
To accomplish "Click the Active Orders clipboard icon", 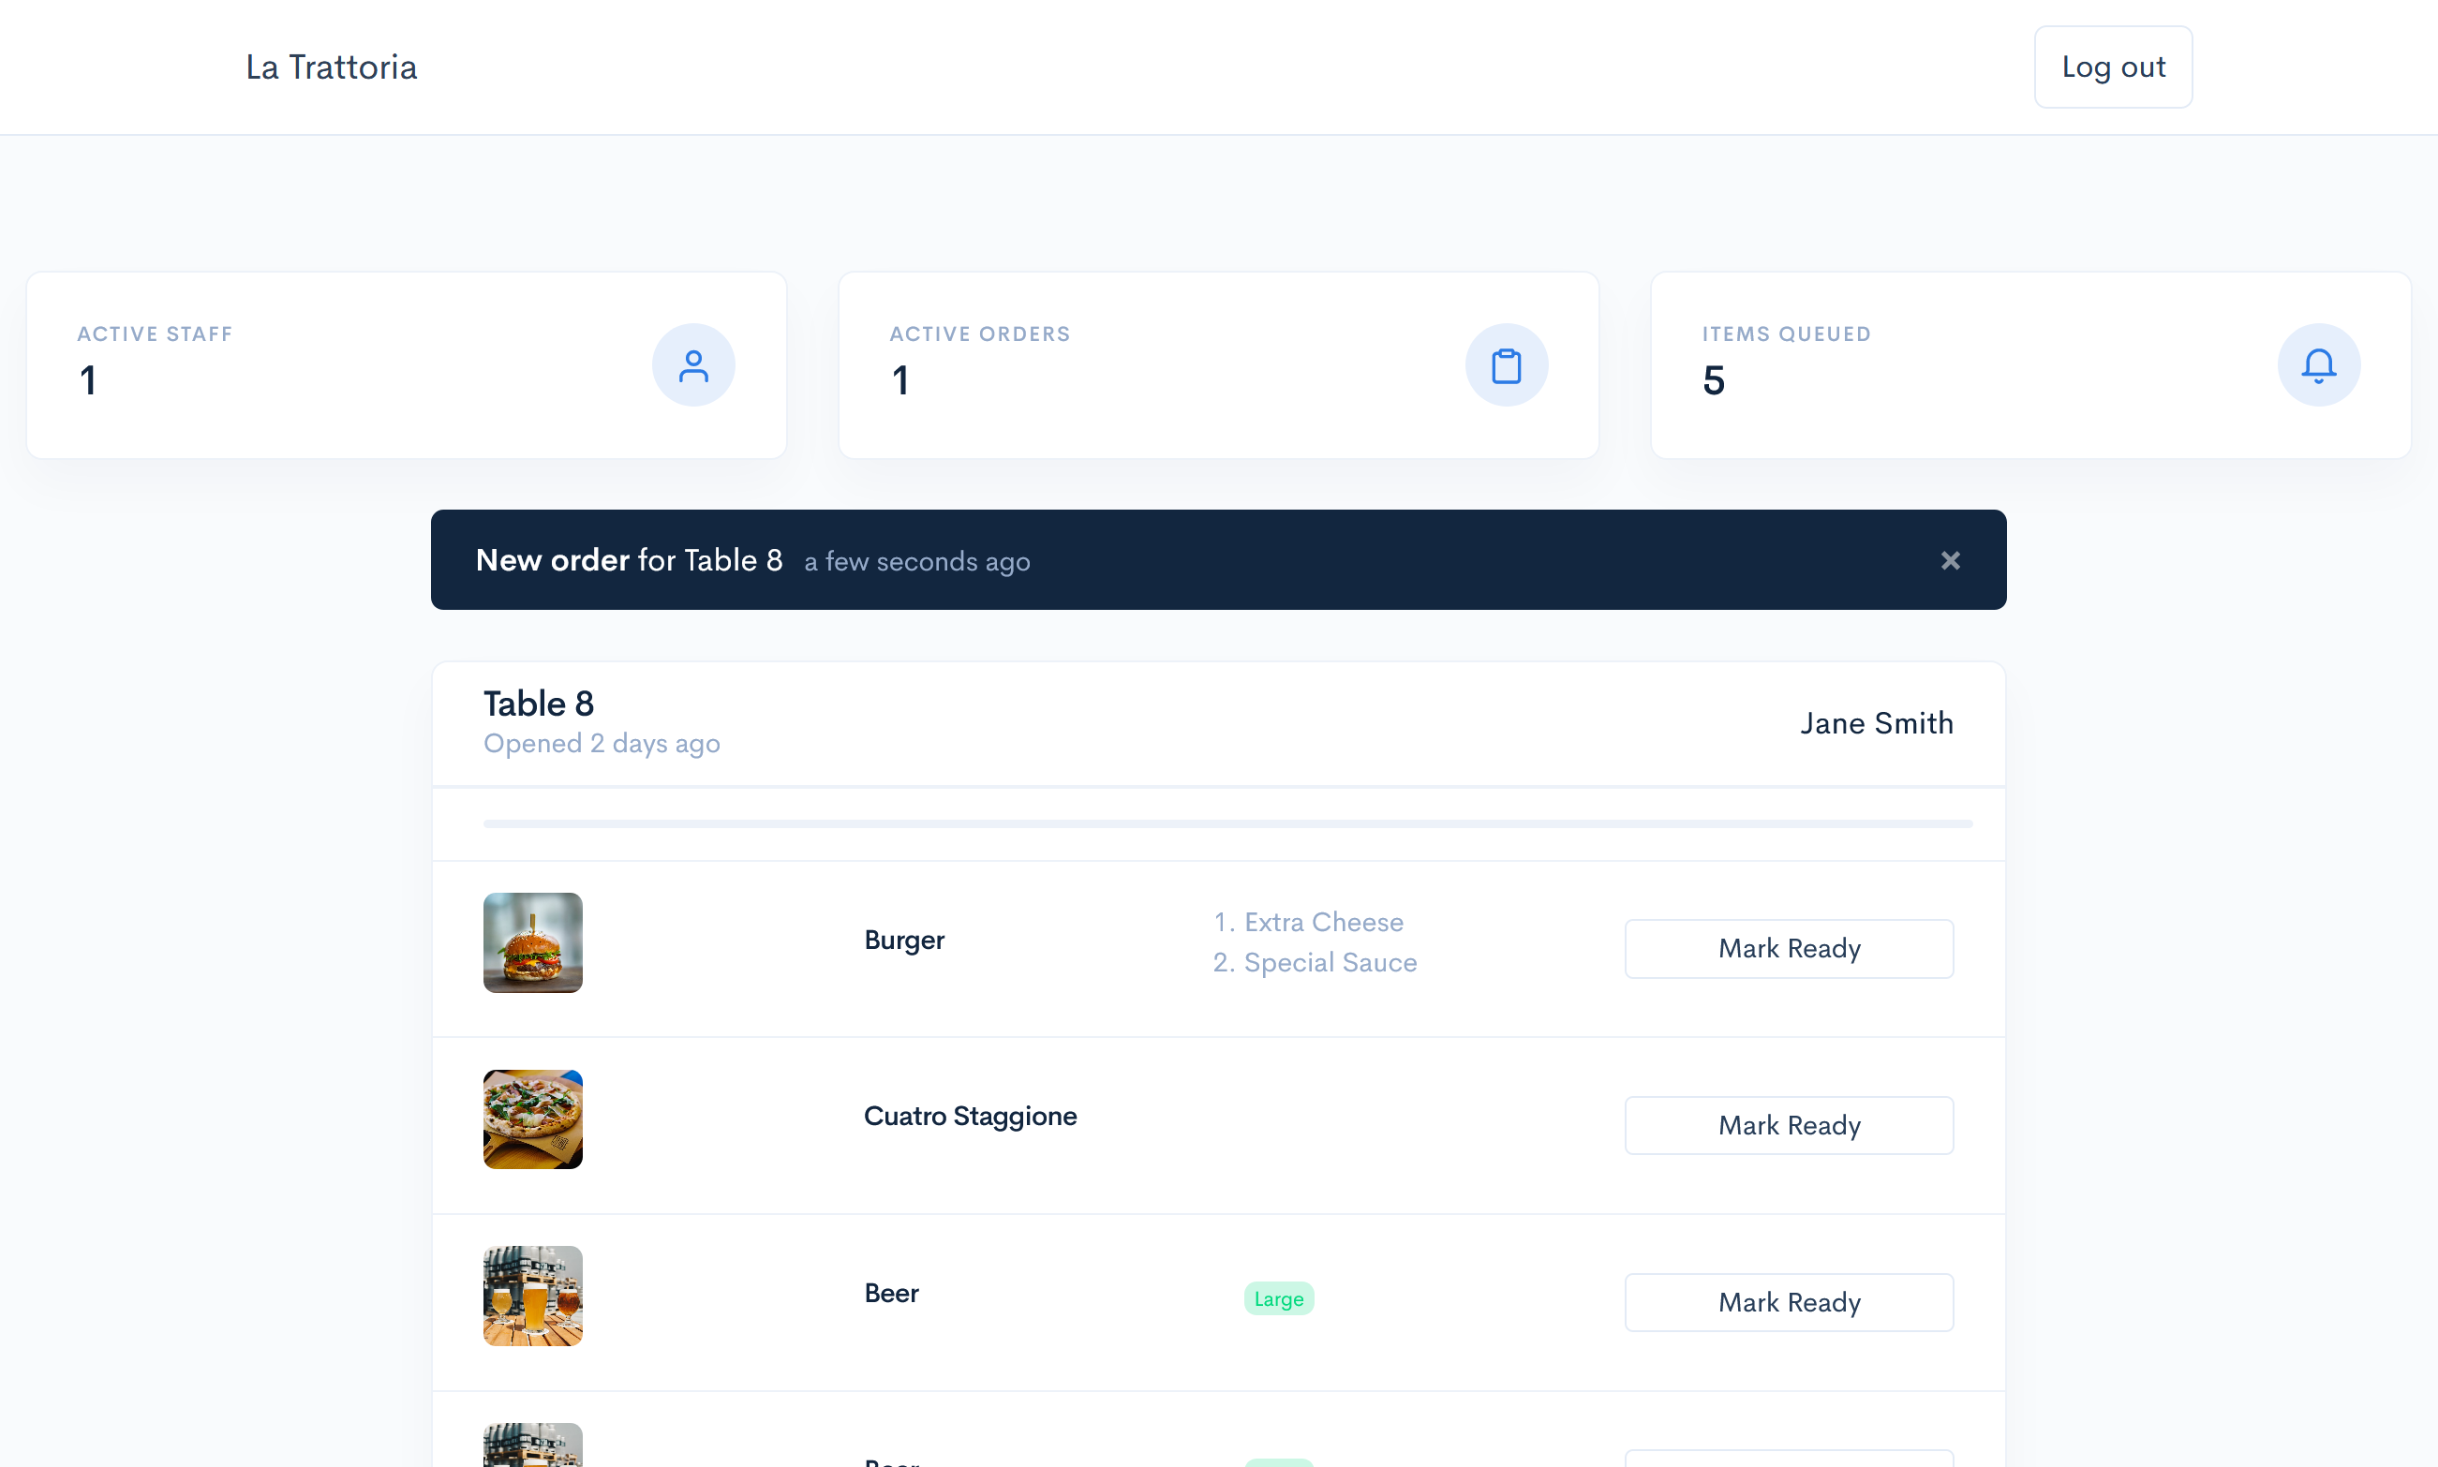I will [x=1507, y=365].
